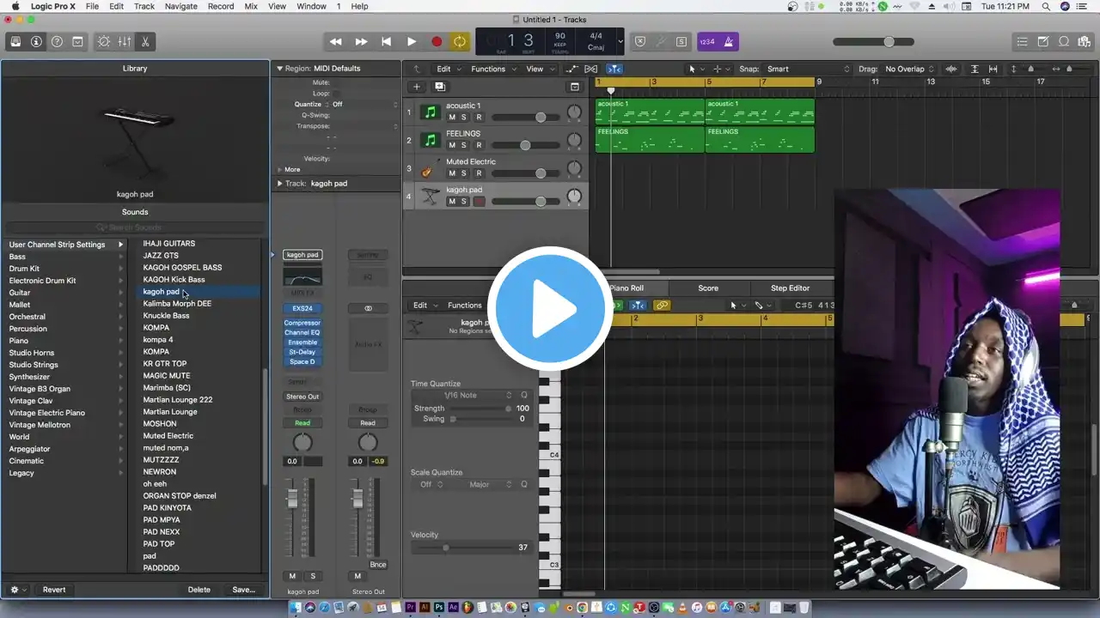The width and height of the screenshot is (1100, 618).
Task: Open Tracks area Functions menu
Action: click(493, 69)
